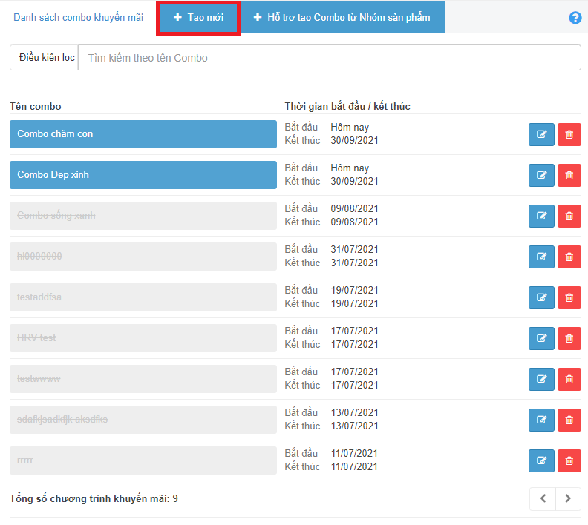Select the Combo chăm con name bar
The image size is (588, 525).
(x=143, y=134)
